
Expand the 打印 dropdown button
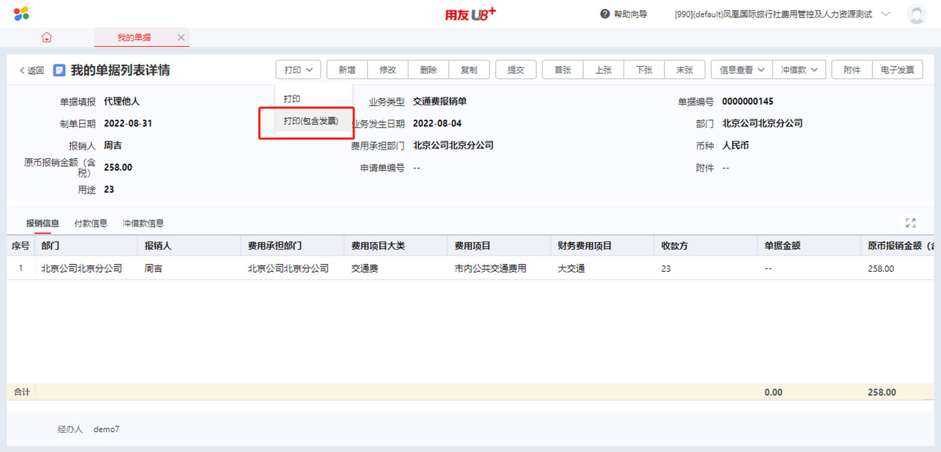298,70
